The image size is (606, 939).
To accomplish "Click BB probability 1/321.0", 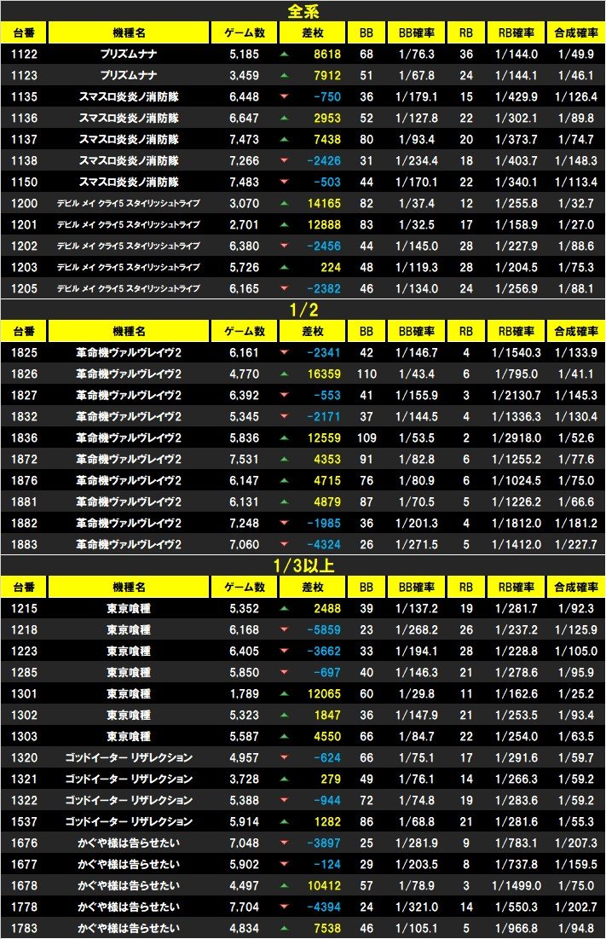I will (x=417, y=907).
